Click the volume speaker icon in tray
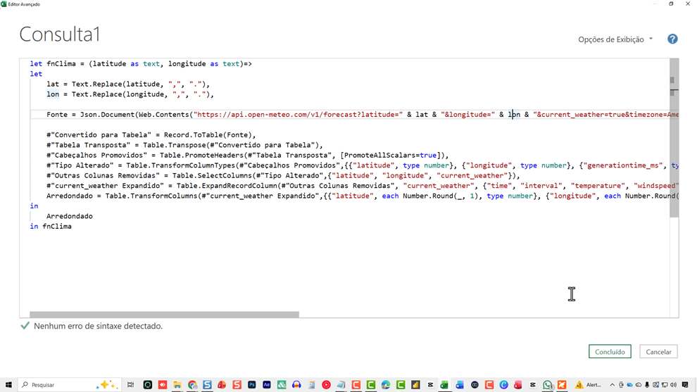Screen dimensions: 697x392 673,385
